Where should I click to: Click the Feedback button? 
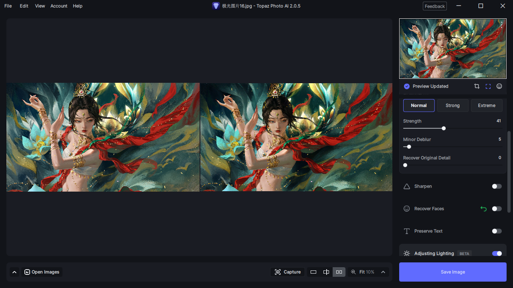pos(435,6)
